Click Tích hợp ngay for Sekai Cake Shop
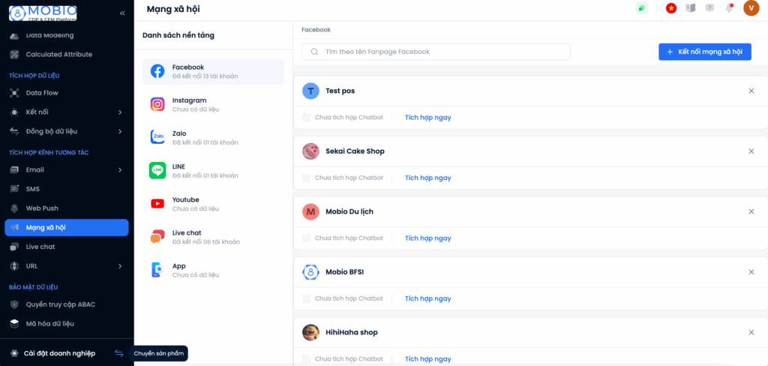This screenshot has width=768, height=366. (428, 178)
